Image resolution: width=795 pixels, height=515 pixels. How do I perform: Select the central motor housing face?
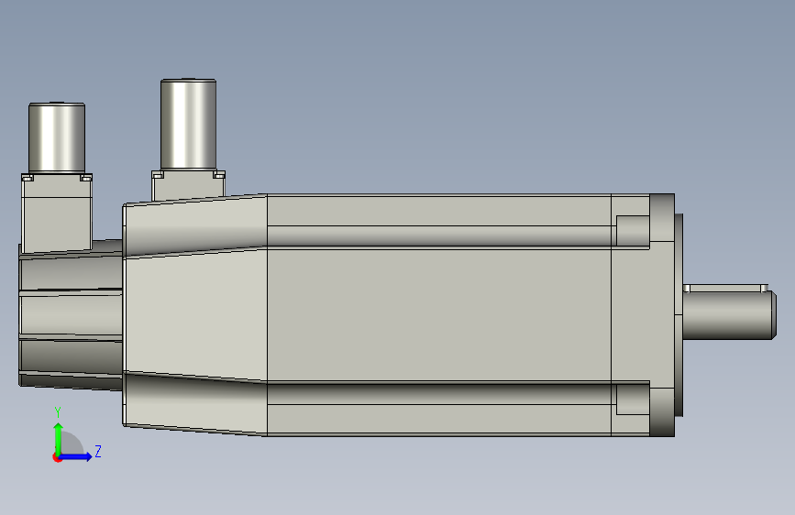click(439, 315)
